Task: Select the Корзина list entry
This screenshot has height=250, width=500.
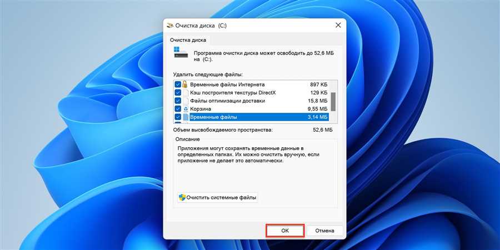Action: (251, 109)
